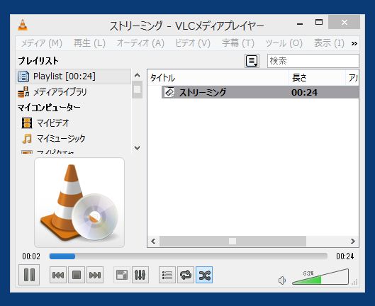Sort by the 長さ column header
Screen dimensions: 375x306
pos(317,78)
